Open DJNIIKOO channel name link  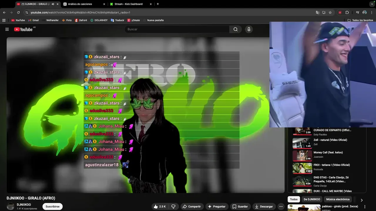click(x=24, y=205)
